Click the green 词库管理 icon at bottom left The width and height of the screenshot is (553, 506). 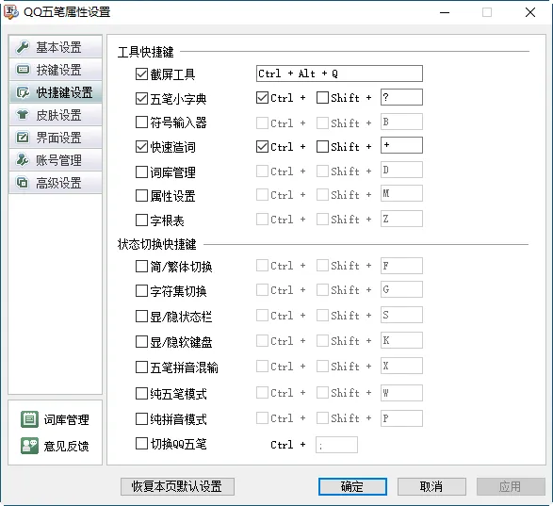point(29,419)
